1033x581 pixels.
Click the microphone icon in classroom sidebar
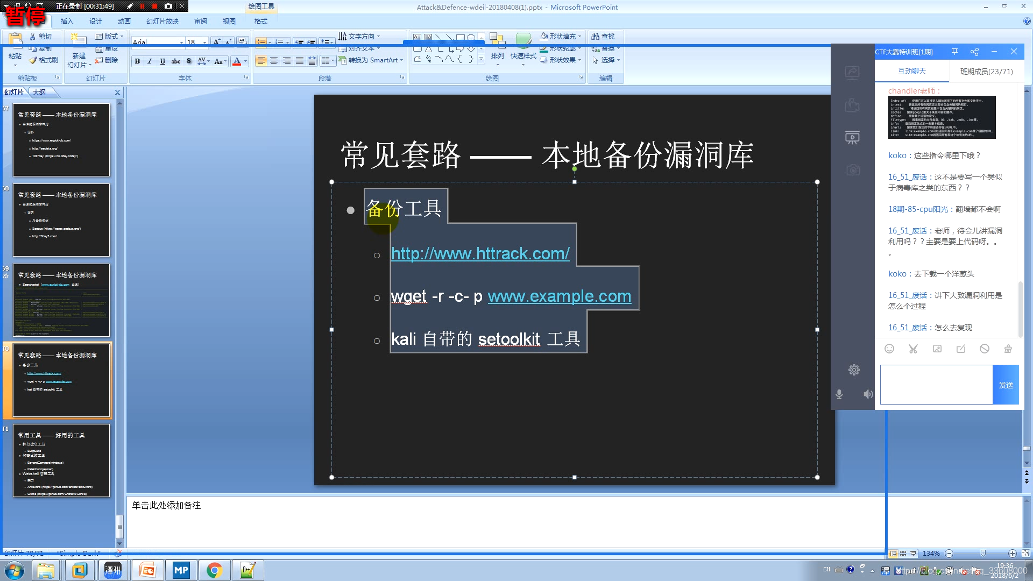[839, 394]
